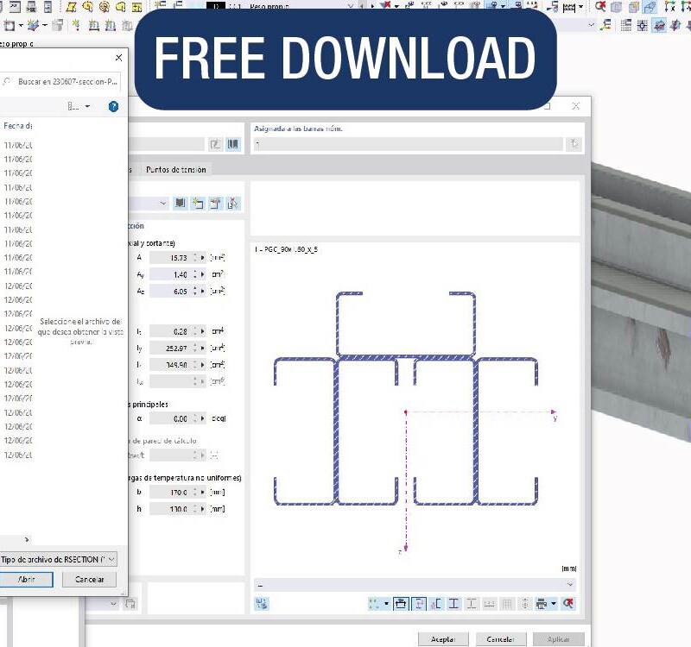691x647 pixels.
Task: Create new material with star icon
Action: tap(198, 204)
